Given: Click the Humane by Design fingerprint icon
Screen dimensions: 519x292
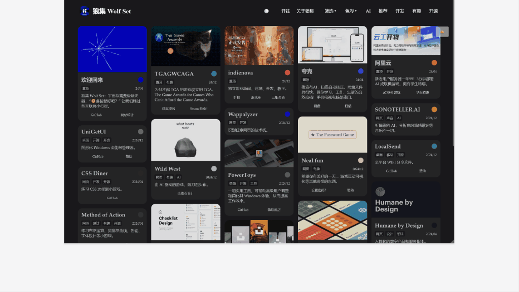Looking at the screenshot, I should point(380,192).
